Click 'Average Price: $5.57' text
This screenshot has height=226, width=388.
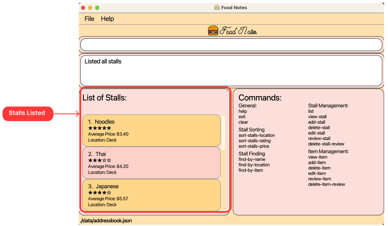108,199
